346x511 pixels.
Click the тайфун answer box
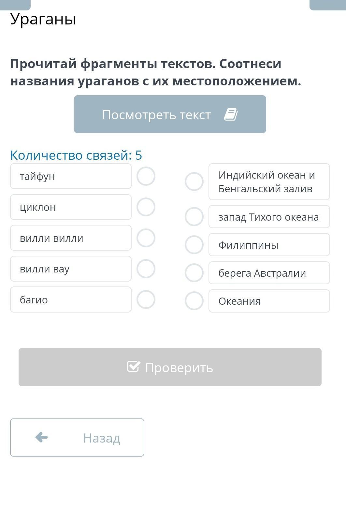pos(71,176)
